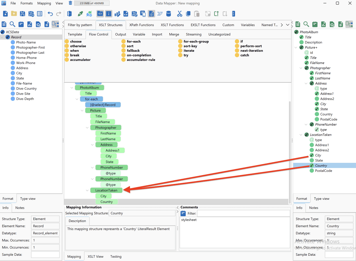Switch to the Streaming tab
Screen dimensions: 356x261
click(x=194, y=35)
